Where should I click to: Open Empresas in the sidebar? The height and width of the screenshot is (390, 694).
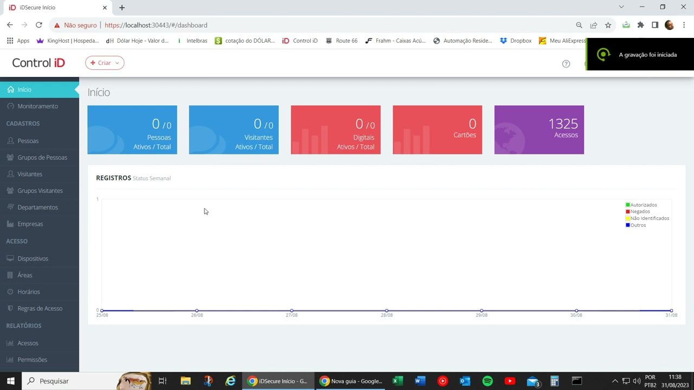point(40,224)
